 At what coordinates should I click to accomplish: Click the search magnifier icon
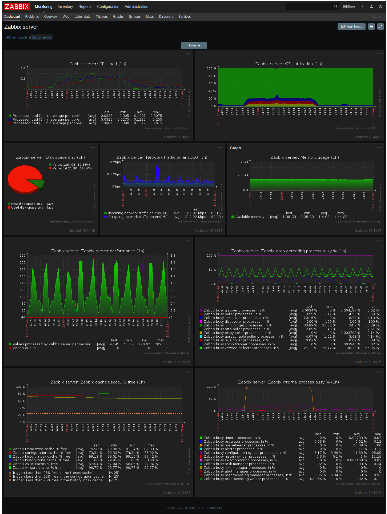coord(336,7)
